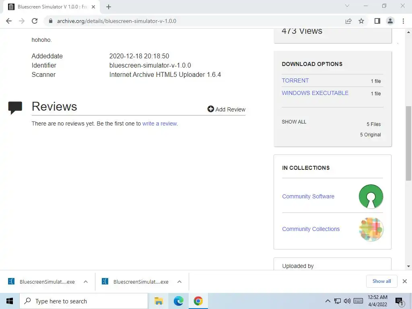Viewport: 412px width, 309px height.
Task: Open the browser side panel
Action: [377, 21]
